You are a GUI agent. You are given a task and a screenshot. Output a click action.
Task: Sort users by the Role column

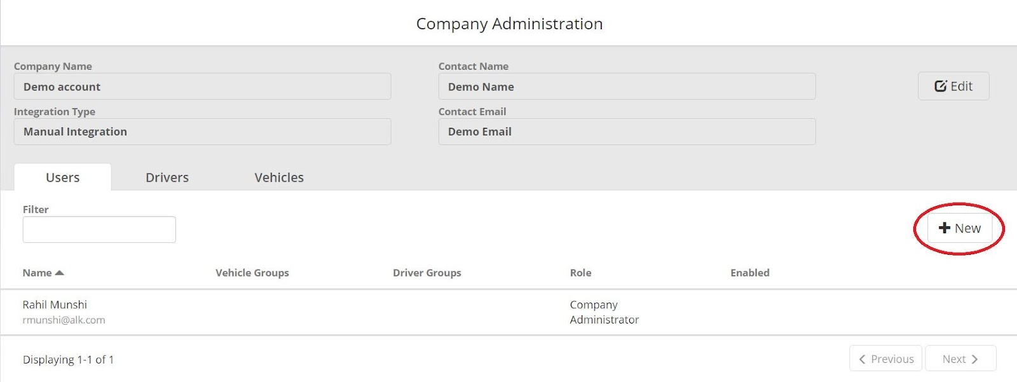[580, 273]
